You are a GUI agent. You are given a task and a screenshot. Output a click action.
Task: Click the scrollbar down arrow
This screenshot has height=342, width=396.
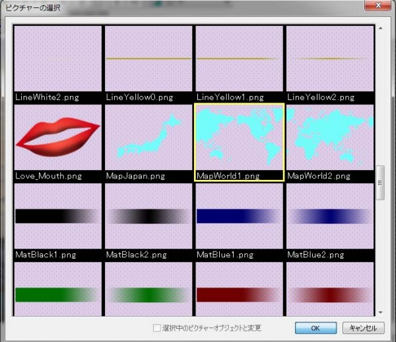[380, 312]
